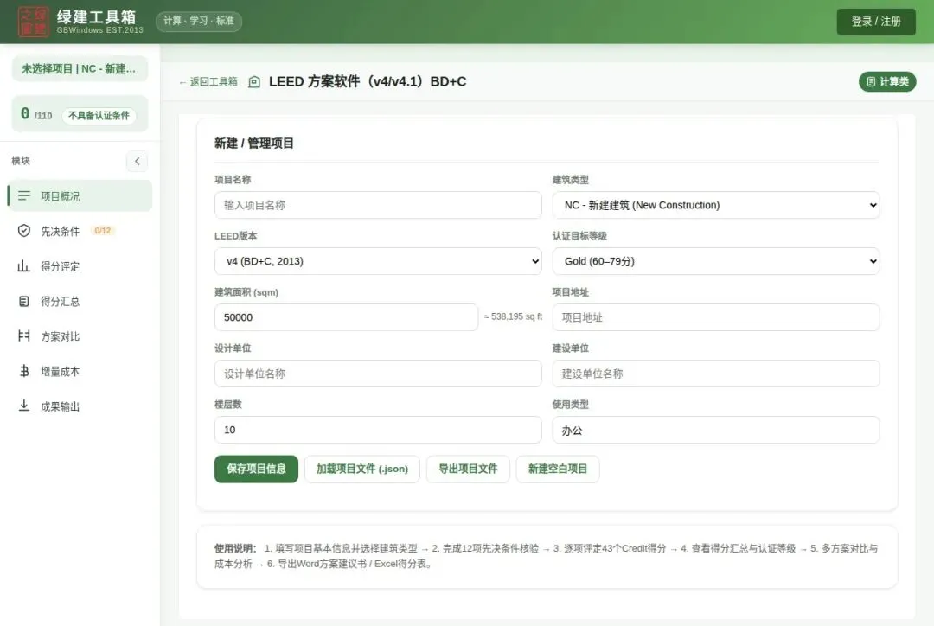Screen dimensions: 934x626
Task: Click the 不具备认证条件 status badge
Action: click(99, 116)
